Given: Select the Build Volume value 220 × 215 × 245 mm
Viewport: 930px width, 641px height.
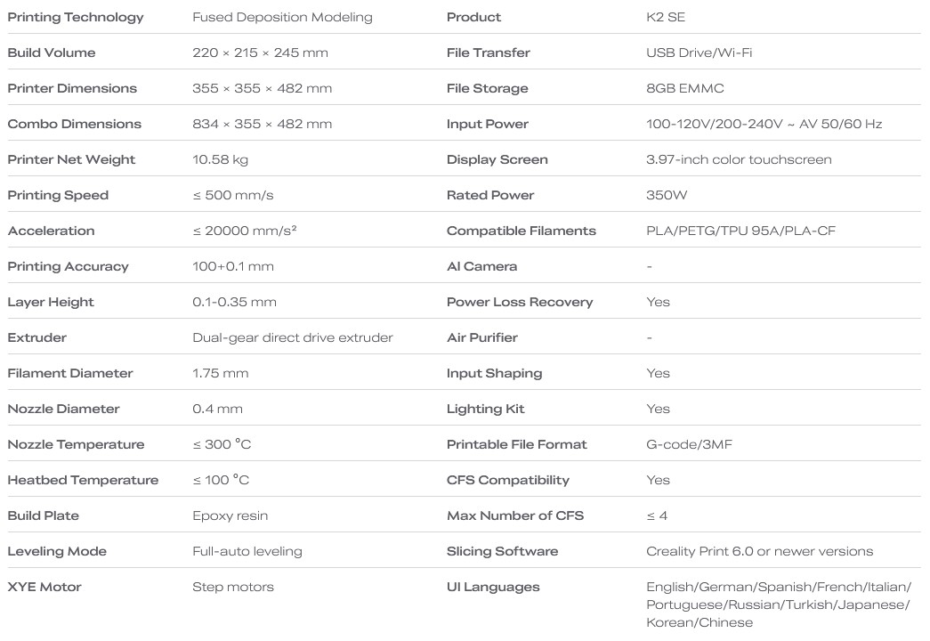Looking at the screenshot, I should coord(260,53).
